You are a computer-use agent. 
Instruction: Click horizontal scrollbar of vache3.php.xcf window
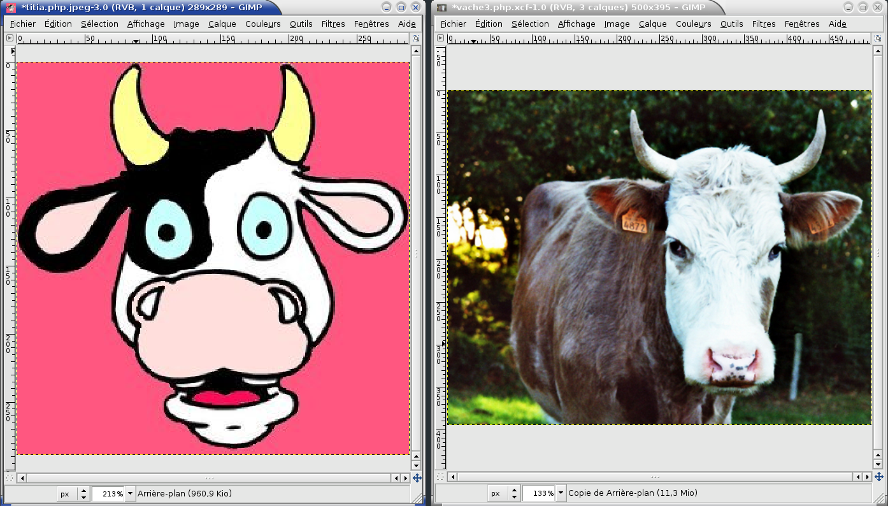tap(655, 477)
